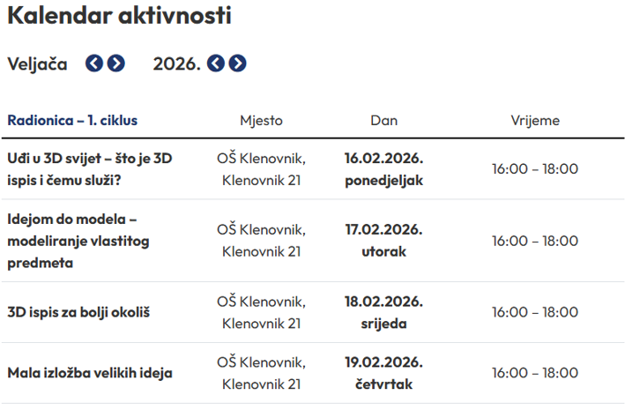This screenshot has width=632, height=410.
Task: Open workshop Uđi u 3D svijet
Action: 89,169
